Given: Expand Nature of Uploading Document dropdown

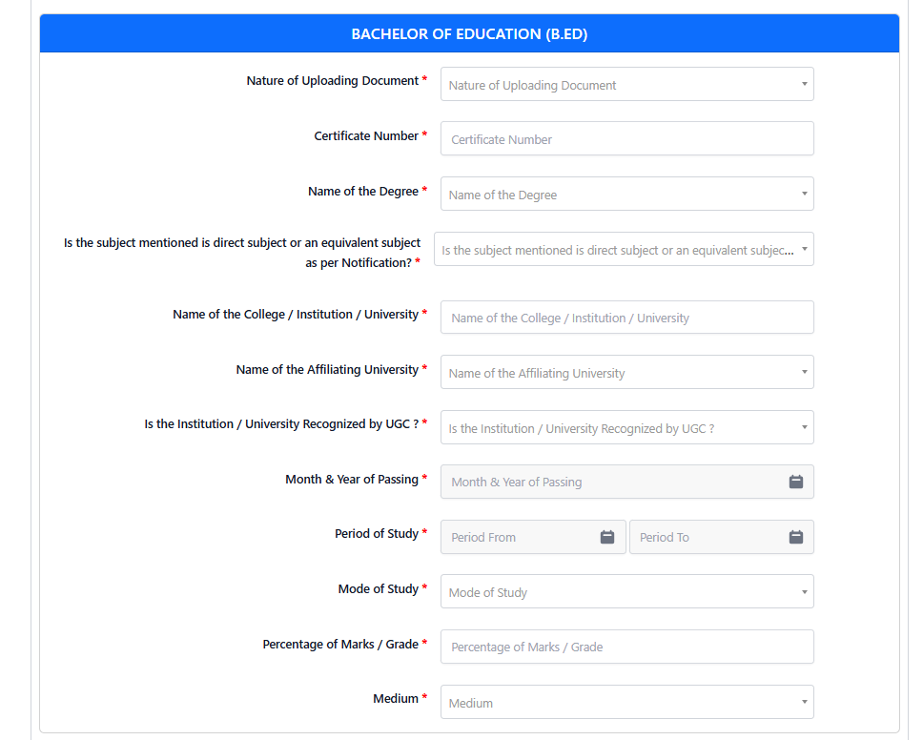Looking at the screenshot, I should 626,84.
